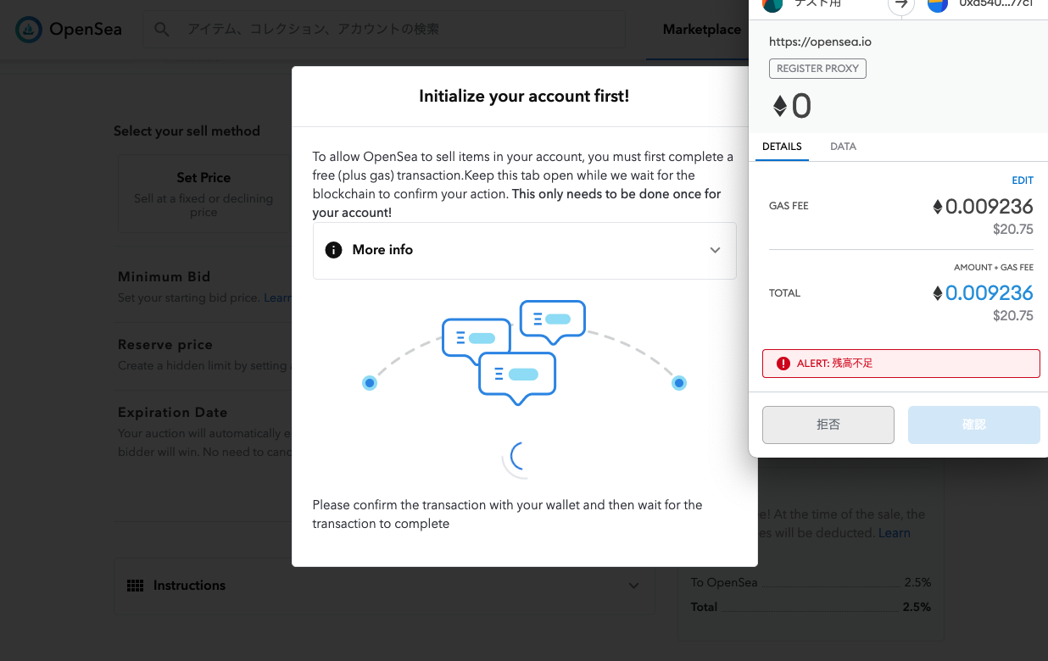Image resolution: width=1048 pixels, height=661 pixels.
Task: Expand the Instructions section chevron
Action: tap(633, 586)
